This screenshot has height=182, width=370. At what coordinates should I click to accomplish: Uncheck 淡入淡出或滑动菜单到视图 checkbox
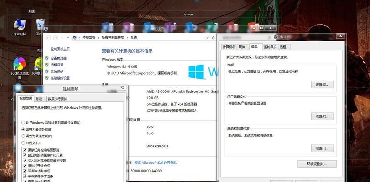coord(25,160)
